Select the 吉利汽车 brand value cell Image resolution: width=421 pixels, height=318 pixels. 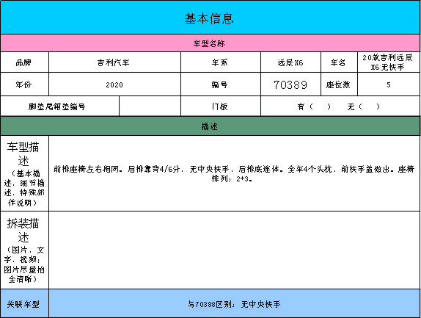114,62
